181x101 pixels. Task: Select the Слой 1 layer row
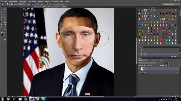click(x=159, y=69)
